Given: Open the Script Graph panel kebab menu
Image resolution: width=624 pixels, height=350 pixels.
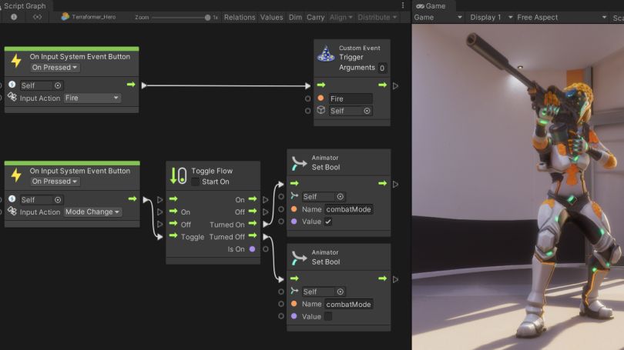Looking at the screenshot, I should tap(403, 5).
